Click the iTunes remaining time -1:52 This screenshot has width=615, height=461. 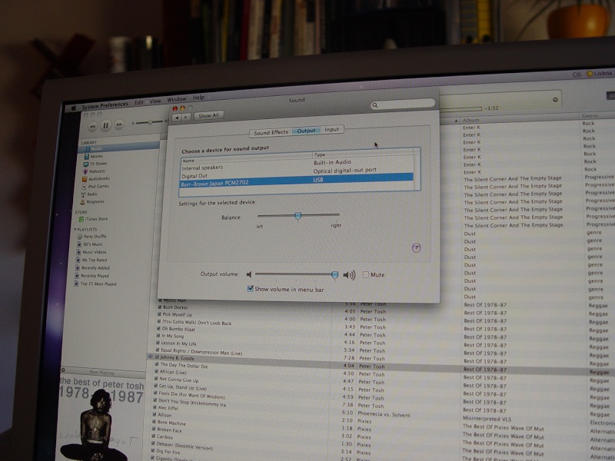pyautogui.click(x=491, y=108)
